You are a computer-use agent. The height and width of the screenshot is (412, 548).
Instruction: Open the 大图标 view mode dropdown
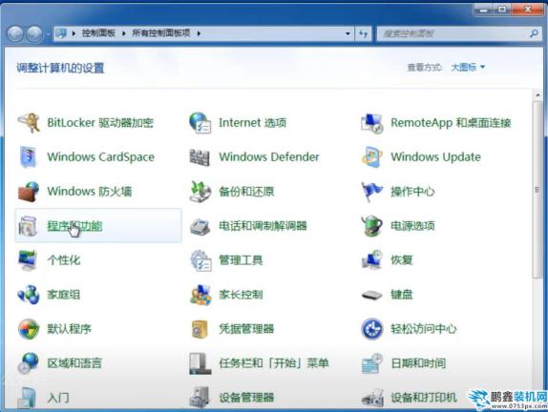(x=468, y=67)
